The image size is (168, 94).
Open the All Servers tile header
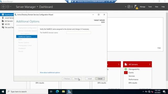[x=137, y=64]
